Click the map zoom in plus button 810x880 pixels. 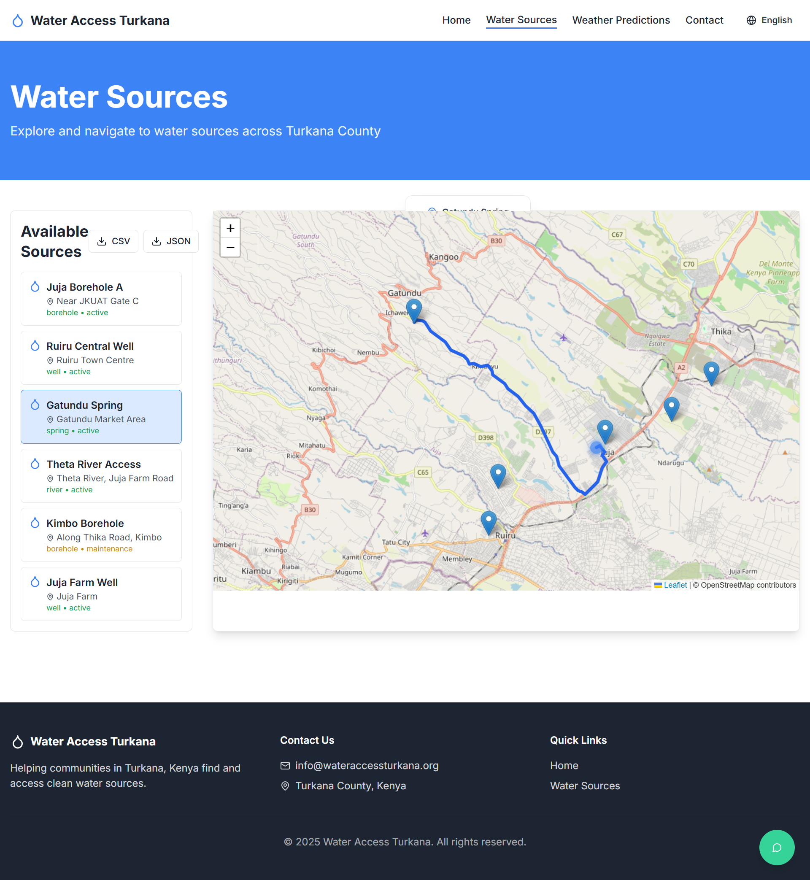coord(230,228)
